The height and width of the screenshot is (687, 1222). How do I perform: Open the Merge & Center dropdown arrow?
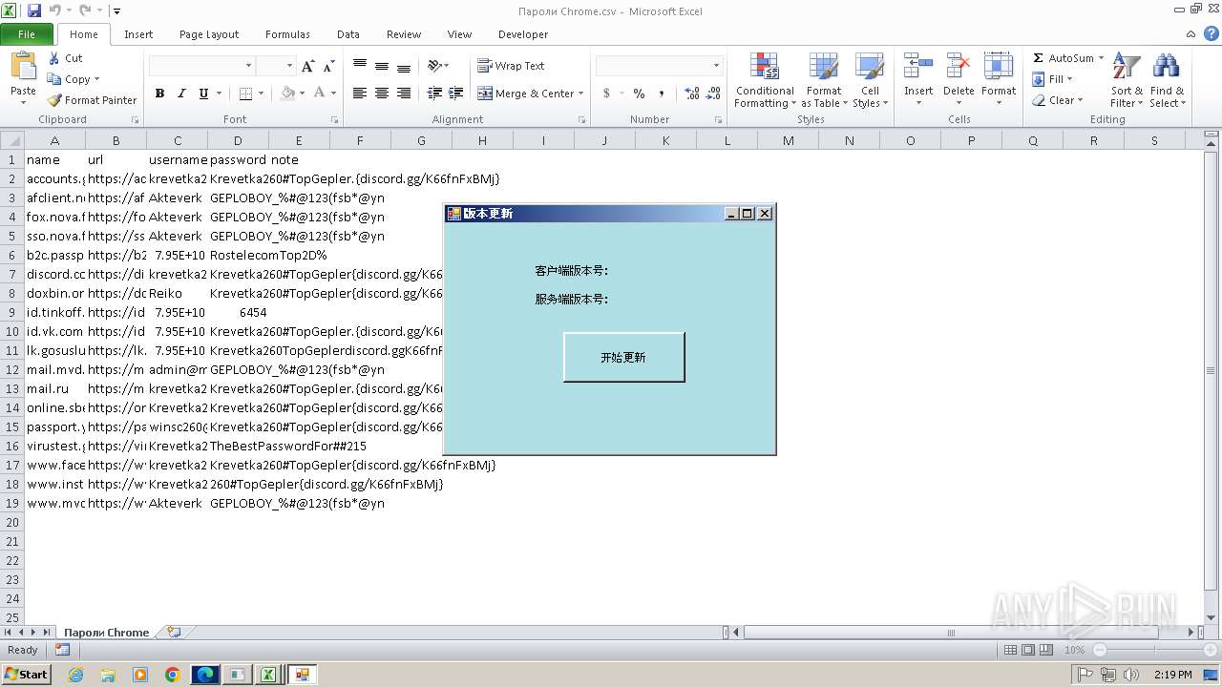click(580, 94)
